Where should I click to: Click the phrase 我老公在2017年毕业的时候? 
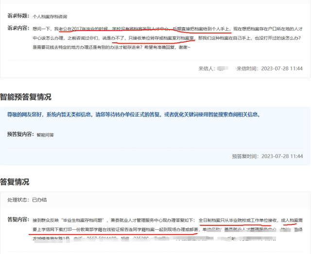81,29
